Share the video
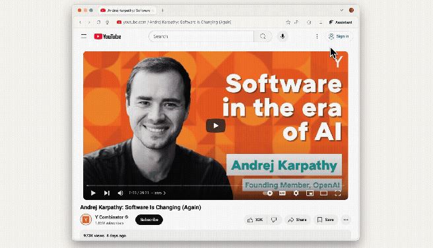The width and height of the screenshot is (433, 248). [x=298, y=220]
